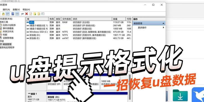Screen dimensions: 204x102
Task: Sort by the 类型 column header
Action: click(x=58, y=19)
